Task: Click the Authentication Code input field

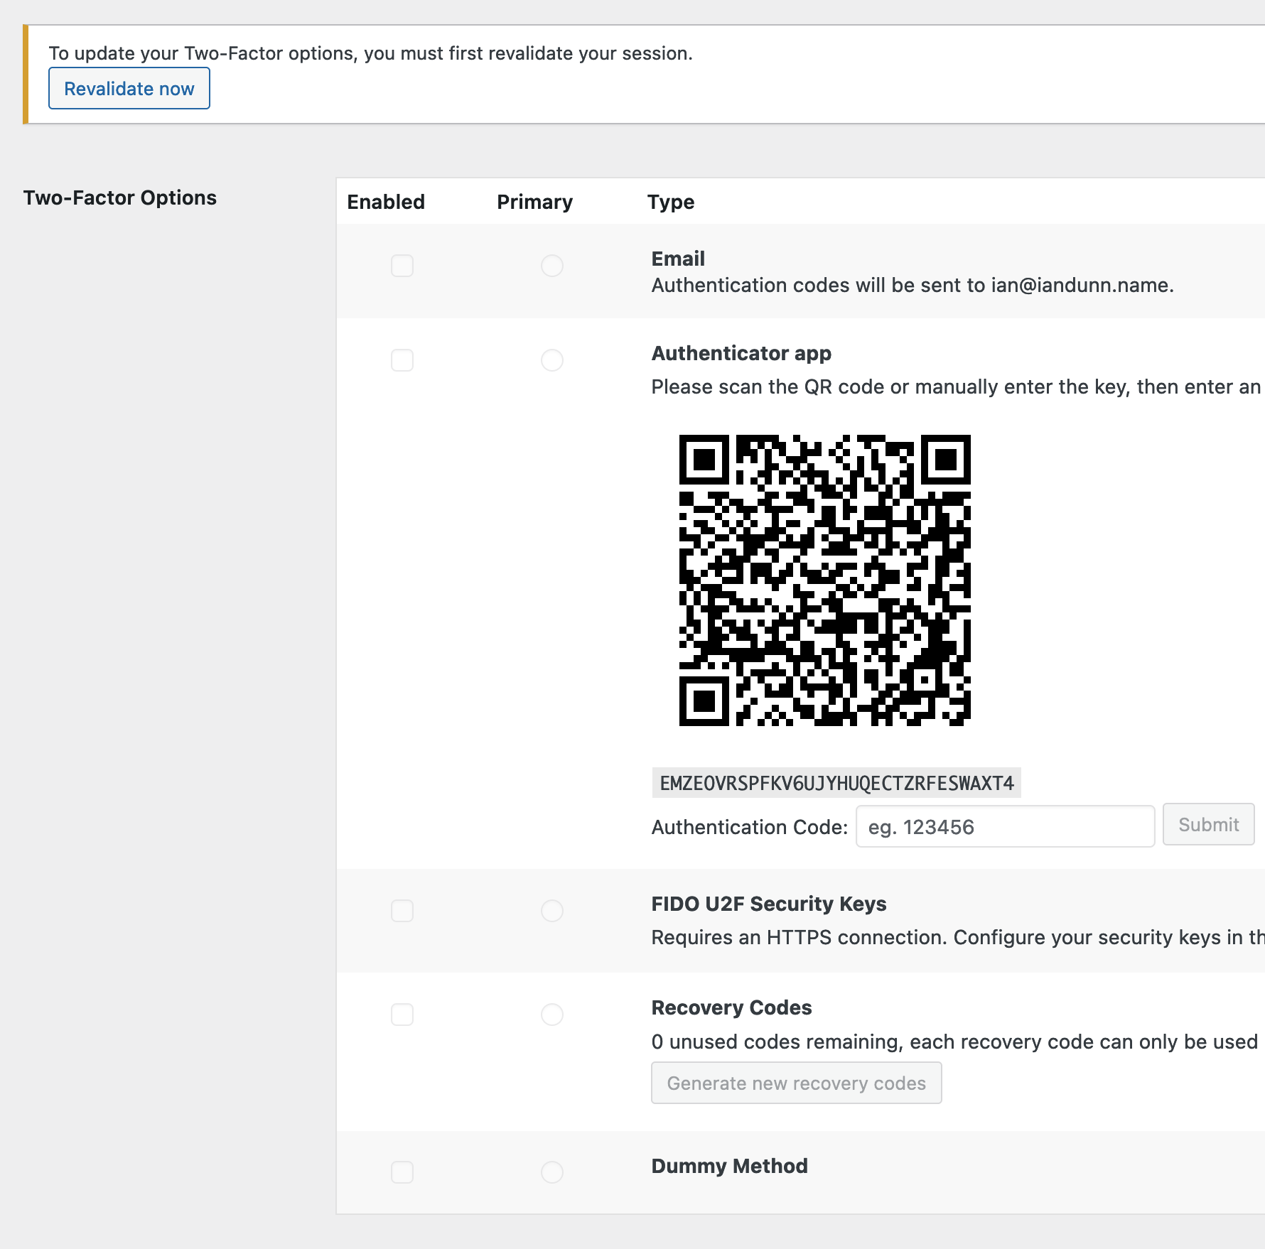Action: click(x=1004, y=826)
